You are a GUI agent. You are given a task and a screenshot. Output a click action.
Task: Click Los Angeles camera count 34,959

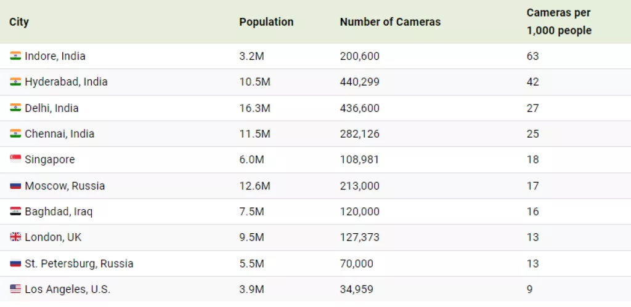tap(356, 289)
